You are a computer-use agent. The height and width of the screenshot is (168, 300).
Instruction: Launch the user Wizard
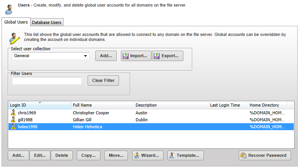click(x=147, y=155)
